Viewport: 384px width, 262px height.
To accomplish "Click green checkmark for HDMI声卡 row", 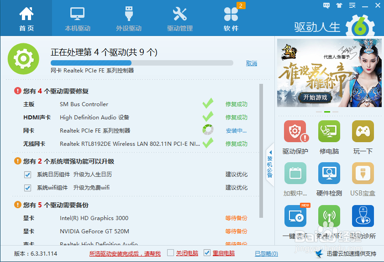I will click(208, 117).
